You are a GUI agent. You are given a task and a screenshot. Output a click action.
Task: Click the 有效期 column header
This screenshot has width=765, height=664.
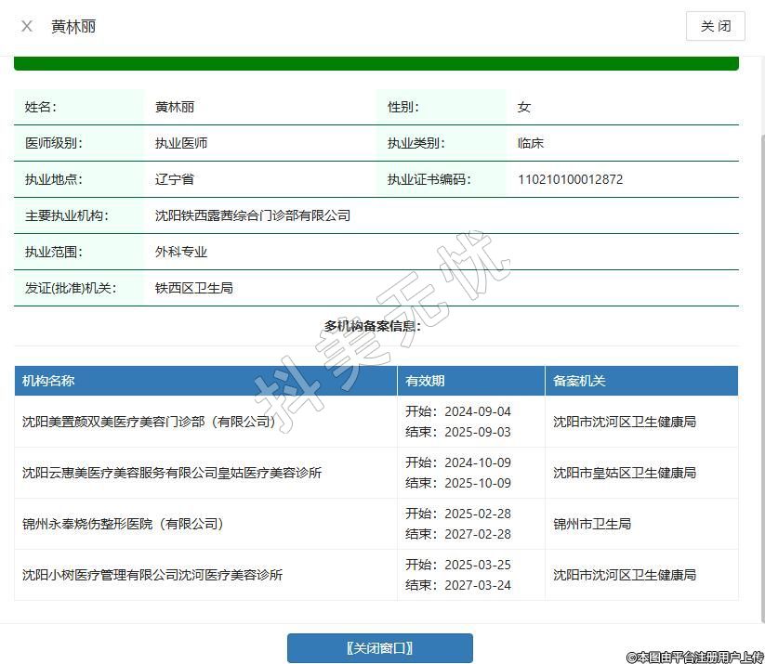425,381
